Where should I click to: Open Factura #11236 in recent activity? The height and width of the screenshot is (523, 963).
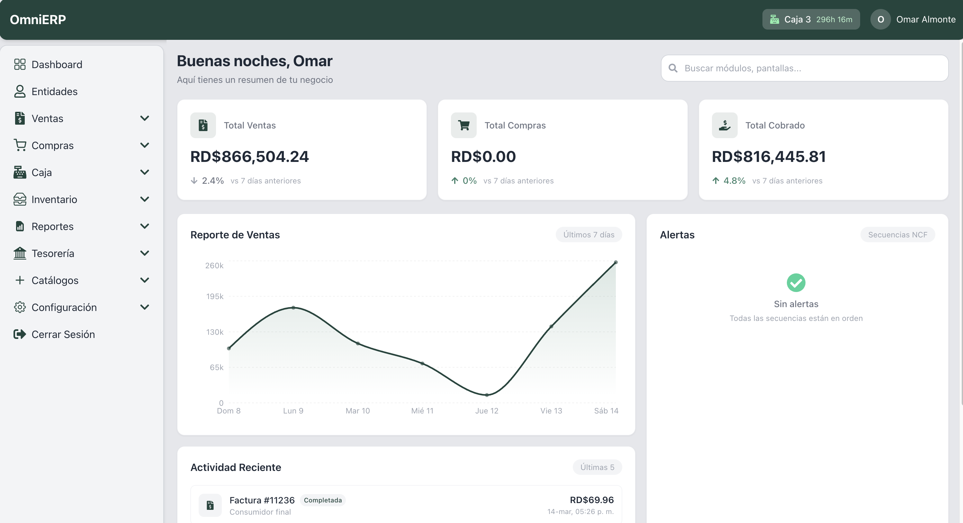pos(262,500)
